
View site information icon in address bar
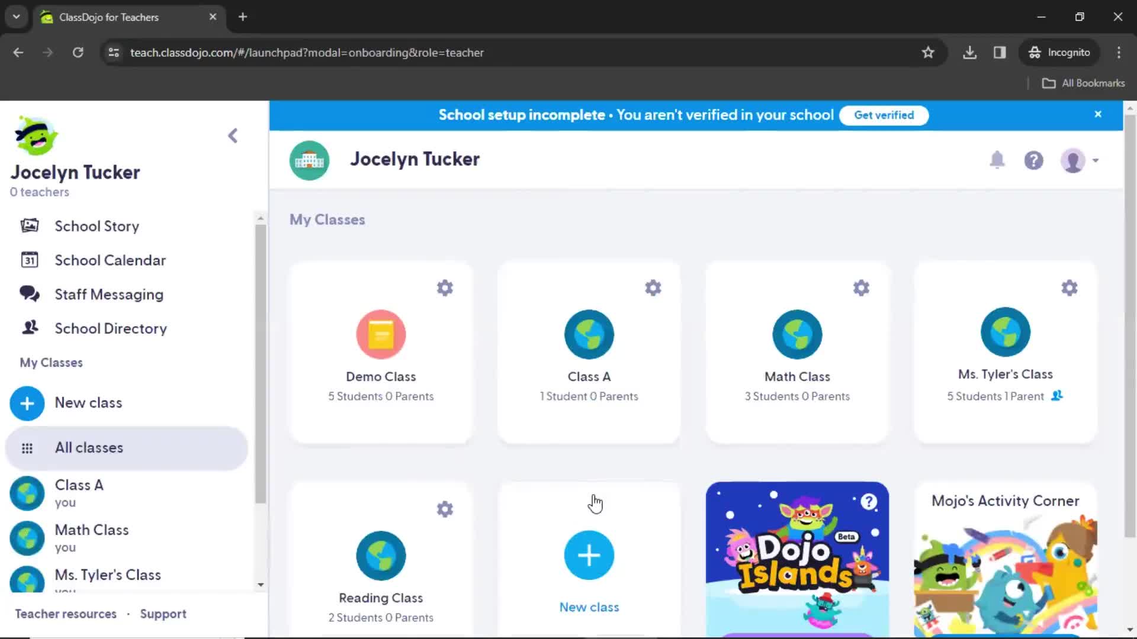114,53
